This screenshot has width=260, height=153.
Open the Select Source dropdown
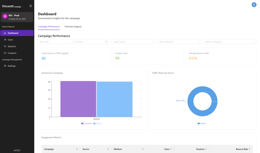(x=133, y=42)
